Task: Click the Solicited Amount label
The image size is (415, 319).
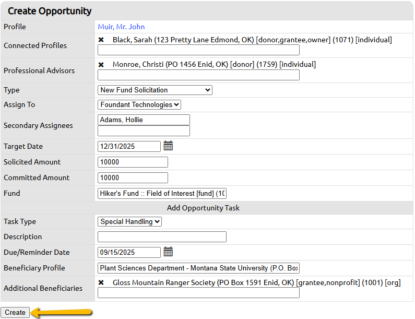Action: (x=32, y=162)
